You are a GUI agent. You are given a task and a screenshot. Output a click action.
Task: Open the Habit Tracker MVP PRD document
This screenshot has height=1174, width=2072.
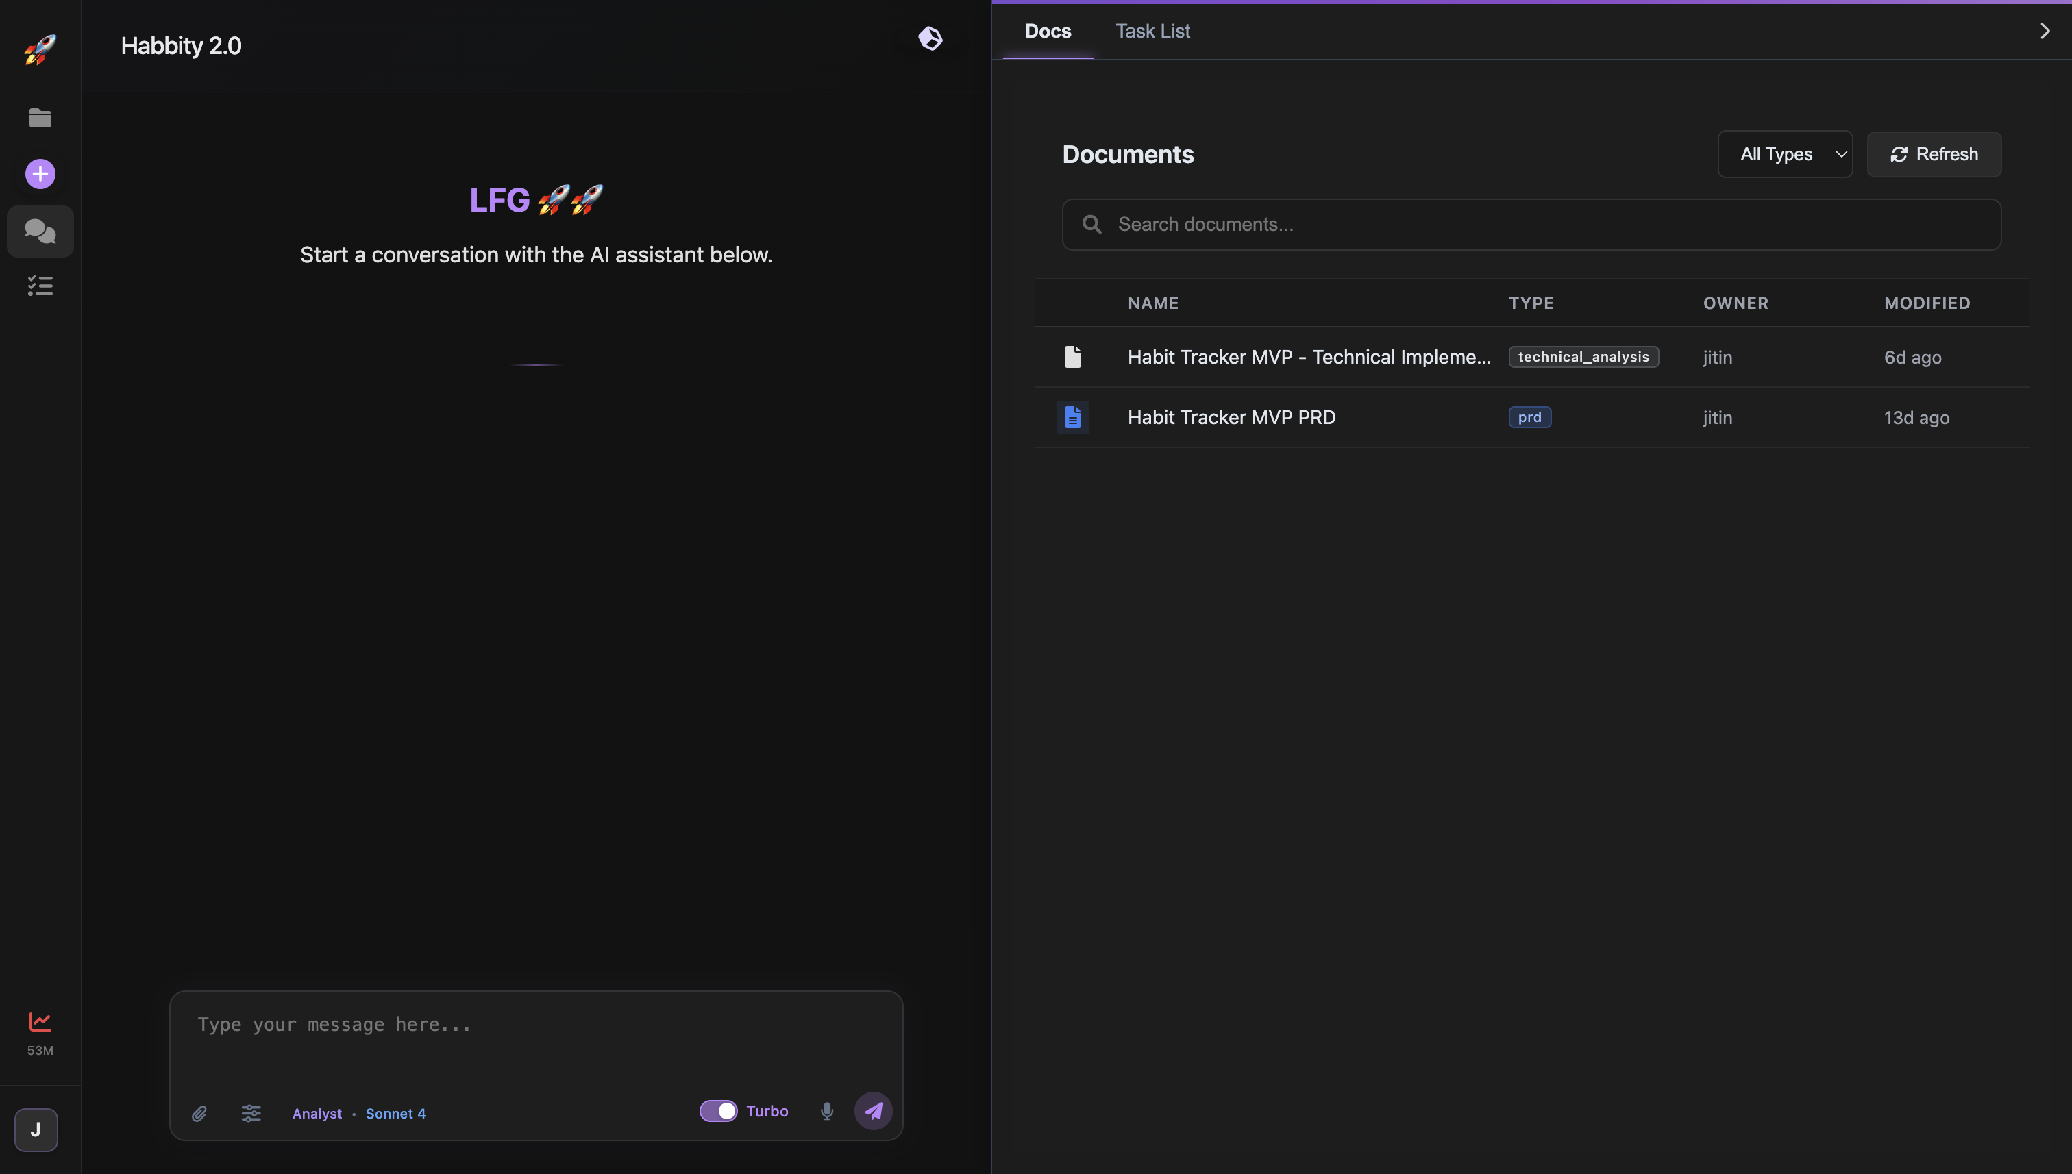(1231, 417)
